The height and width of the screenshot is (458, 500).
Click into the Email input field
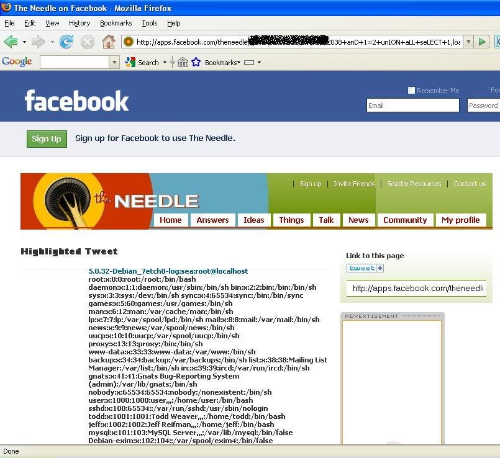[412, 105]
